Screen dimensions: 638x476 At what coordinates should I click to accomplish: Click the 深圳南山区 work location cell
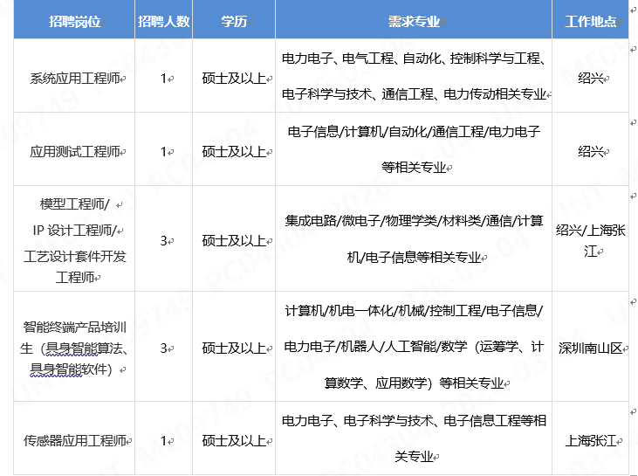coord(590,348)
